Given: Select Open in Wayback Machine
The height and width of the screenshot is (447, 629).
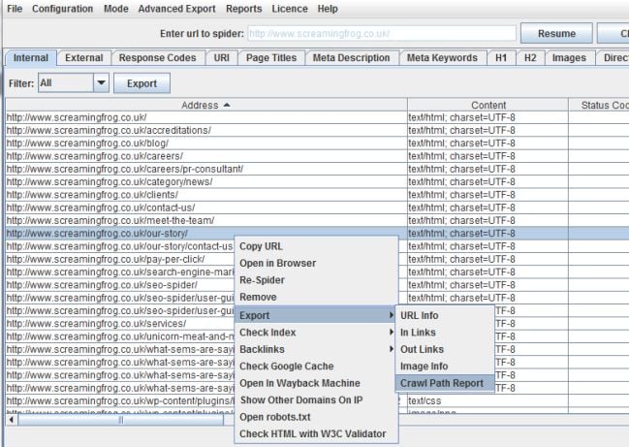Looking at the screenshot, I should click(x=299, y=383).
